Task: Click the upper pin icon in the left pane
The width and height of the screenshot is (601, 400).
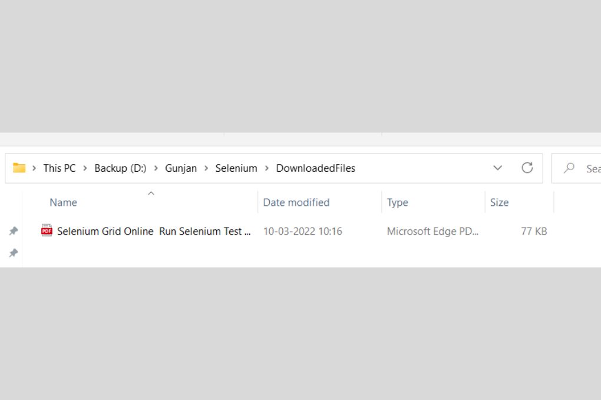Action: tap(13, 231)
